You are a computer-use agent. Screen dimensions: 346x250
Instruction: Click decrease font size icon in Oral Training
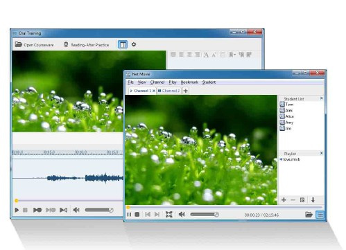(214, 55)
